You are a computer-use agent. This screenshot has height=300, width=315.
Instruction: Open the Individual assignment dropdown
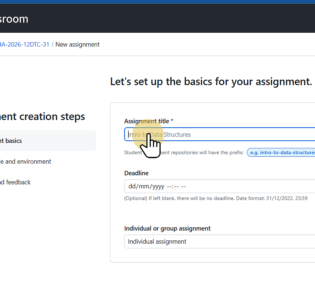tap(219, 241)
